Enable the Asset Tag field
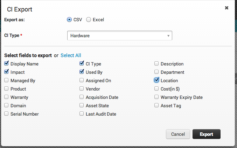 tap(157, 106)
